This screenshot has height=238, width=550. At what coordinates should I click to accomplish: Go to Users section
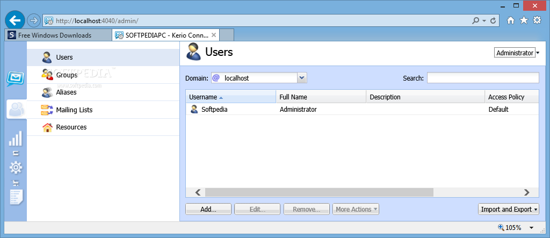click(103, 57)
